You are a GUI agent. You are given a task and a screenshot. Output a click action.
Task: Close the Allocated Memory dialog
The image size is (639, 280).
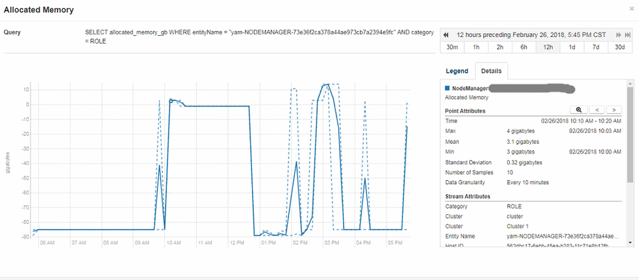coord(632,8)
